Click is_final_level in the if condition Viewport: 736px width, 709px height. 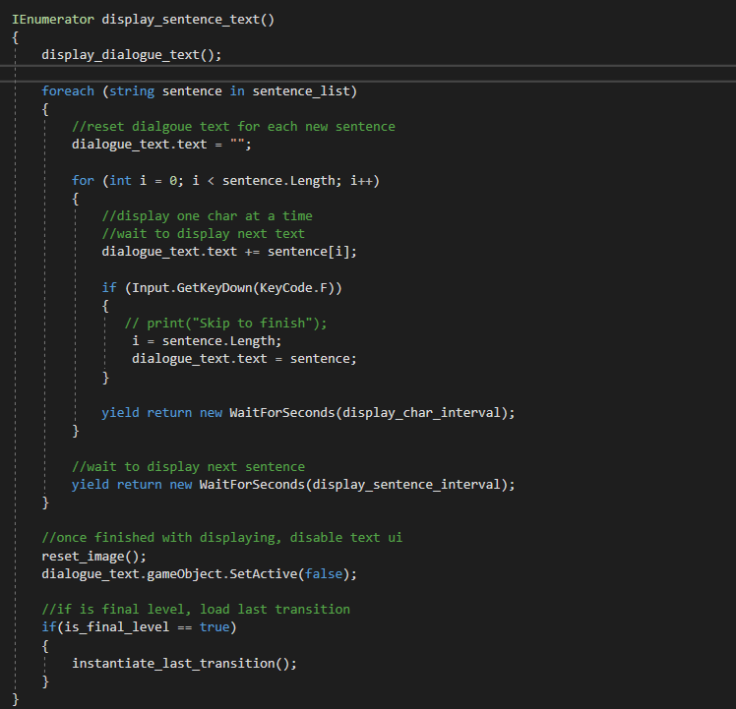(109, 627)
